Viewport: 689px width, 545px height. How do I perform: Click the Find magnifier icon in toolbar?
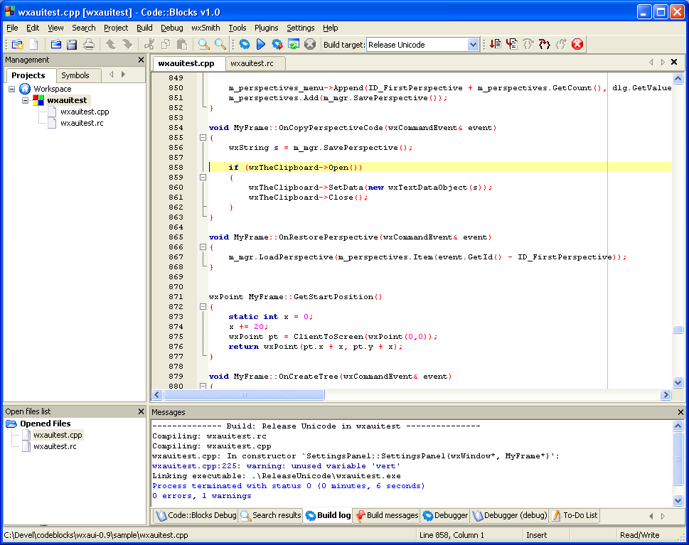pos(204,45)
